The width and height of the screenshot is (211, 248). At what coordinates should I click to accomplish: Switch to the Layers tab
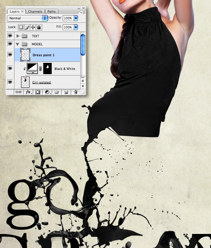(x=14, y=12)
